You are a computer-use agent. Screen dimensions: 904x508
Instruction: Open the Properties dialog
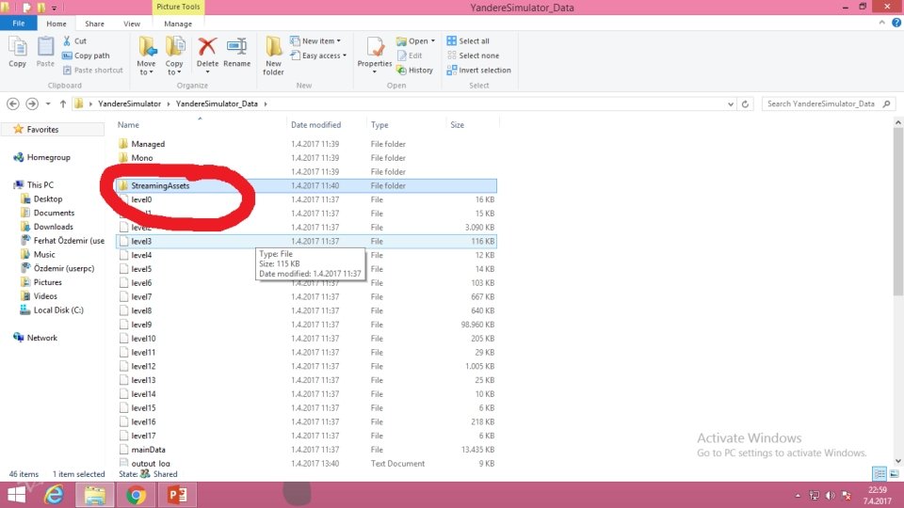(374, 56)
